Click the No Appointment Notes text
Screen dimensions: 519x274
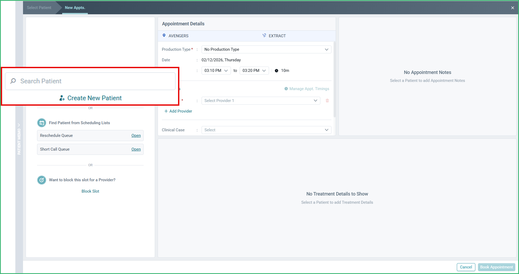(427, 72)
